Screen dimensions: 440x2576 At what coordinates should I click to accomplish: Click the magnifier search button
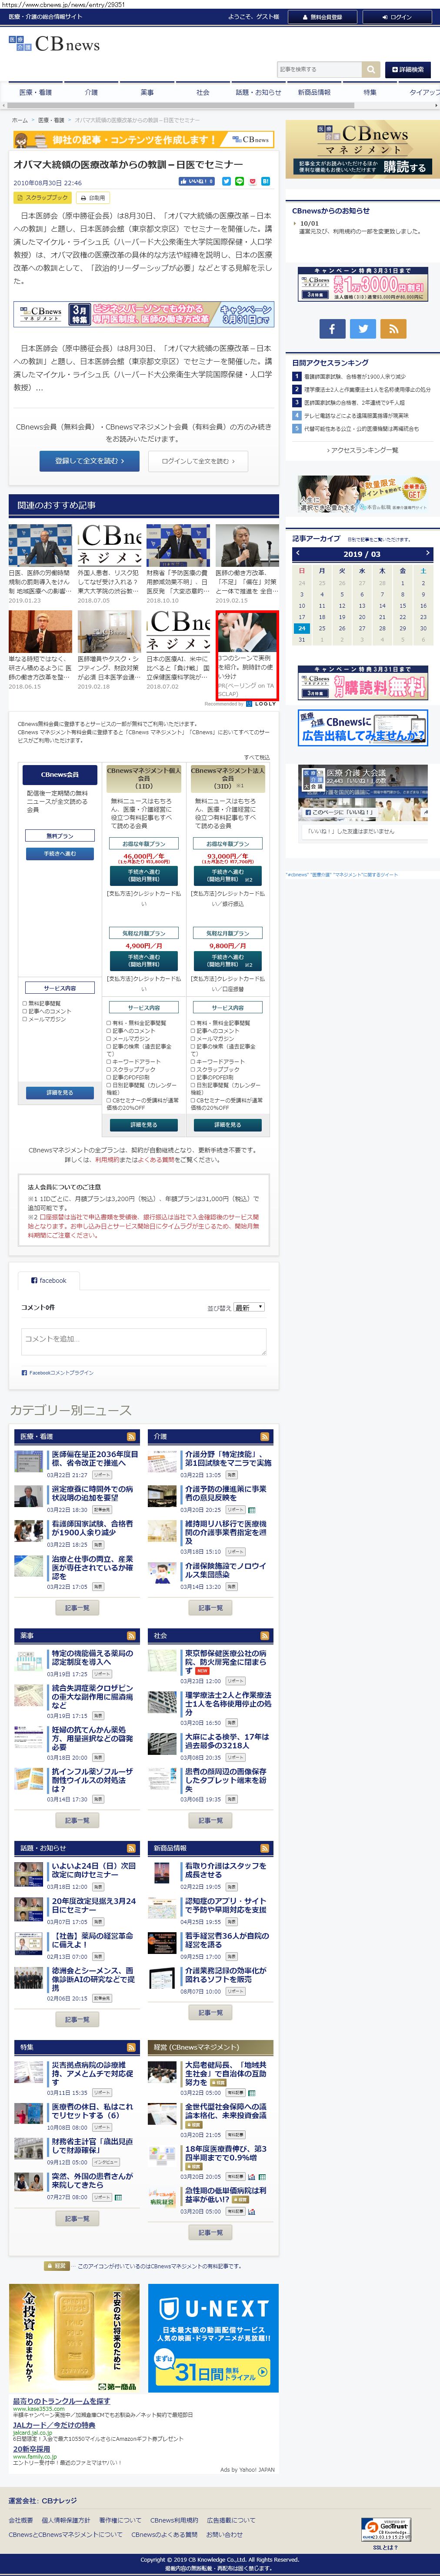(x=371, y=69)
